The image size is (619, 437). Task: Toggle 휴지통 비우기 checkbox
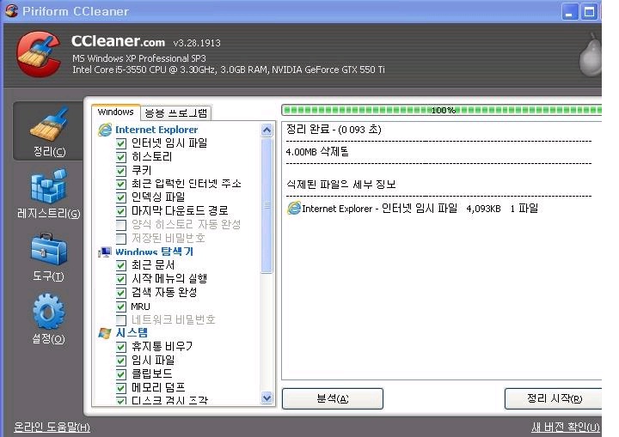pyautogui.click(x=121, y=347)
